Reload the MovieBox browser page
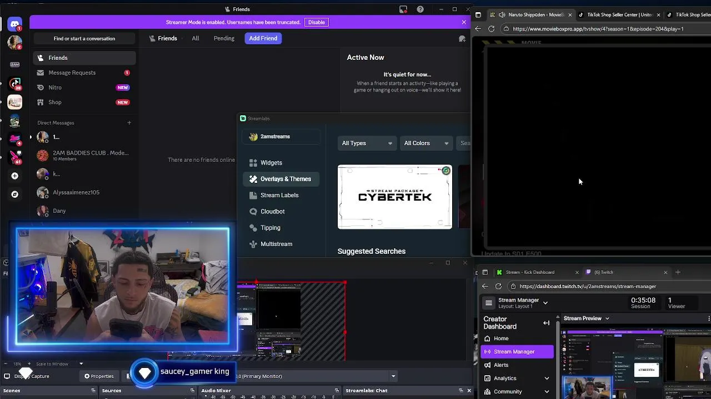This screenshot has width=711, height=399. pos(492,29)
